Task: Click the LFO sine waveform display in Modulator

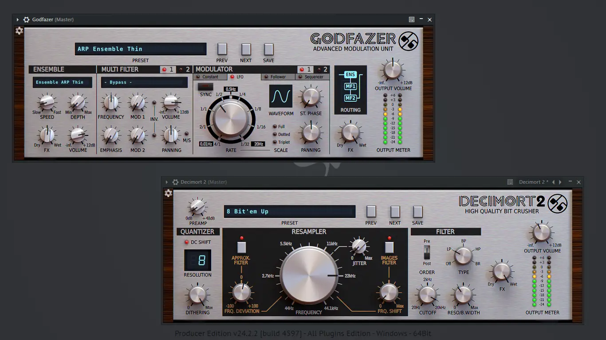Action: pos(281,96)
